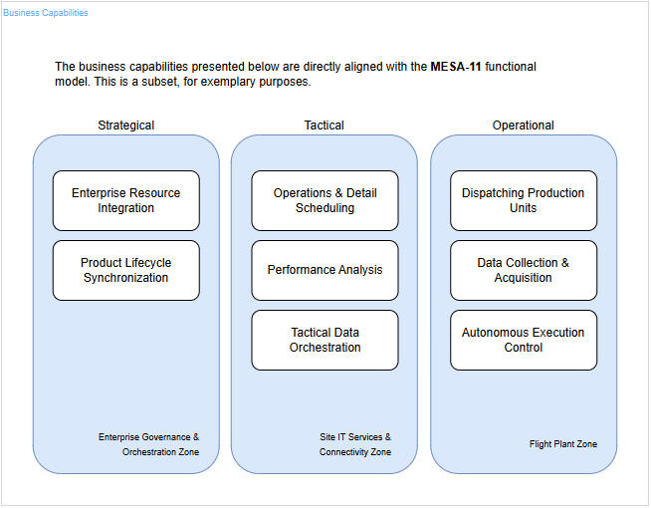Select the Product Lifecycle Synchronization box

(x=125, y=270)
